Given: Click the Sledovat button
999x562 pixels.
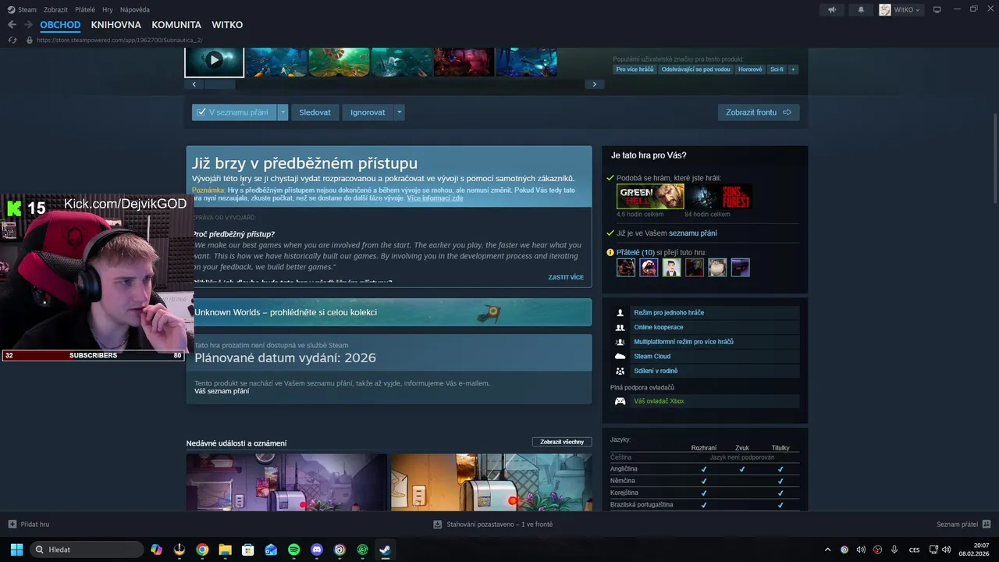Looking at the screenshot, I should [x=315, y=112].
